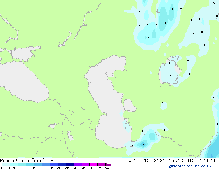Click the "15..18 UTC" time range text
Screen dimensions: 219x169
tap(182, 161)
